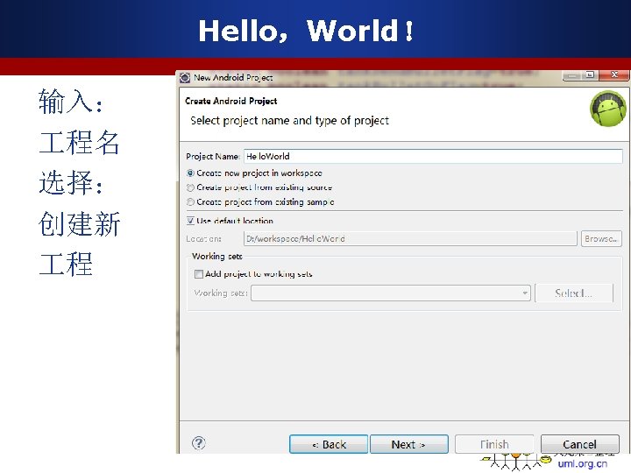Go to previous page with Back
631x473 pixels.
click(329, 444)
